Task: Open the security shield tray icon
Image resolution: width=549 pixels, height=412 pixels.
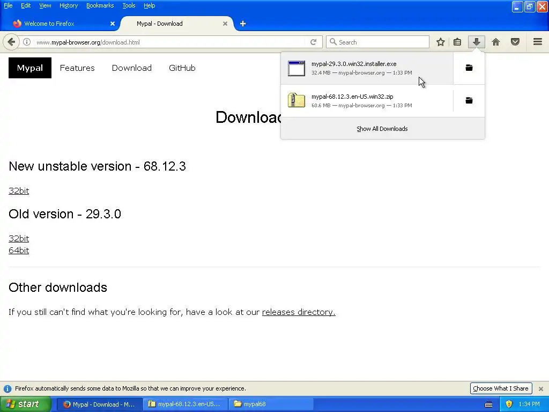Action: click(509, 404)
